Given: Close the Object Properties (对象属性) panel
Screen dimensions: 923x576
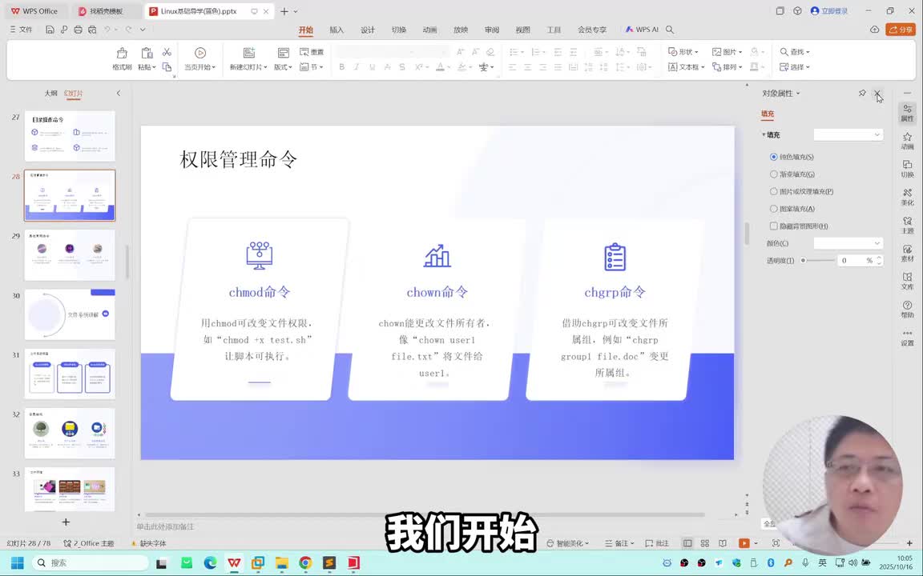Looking at the screenshot, I should click(x=877, y=93).
